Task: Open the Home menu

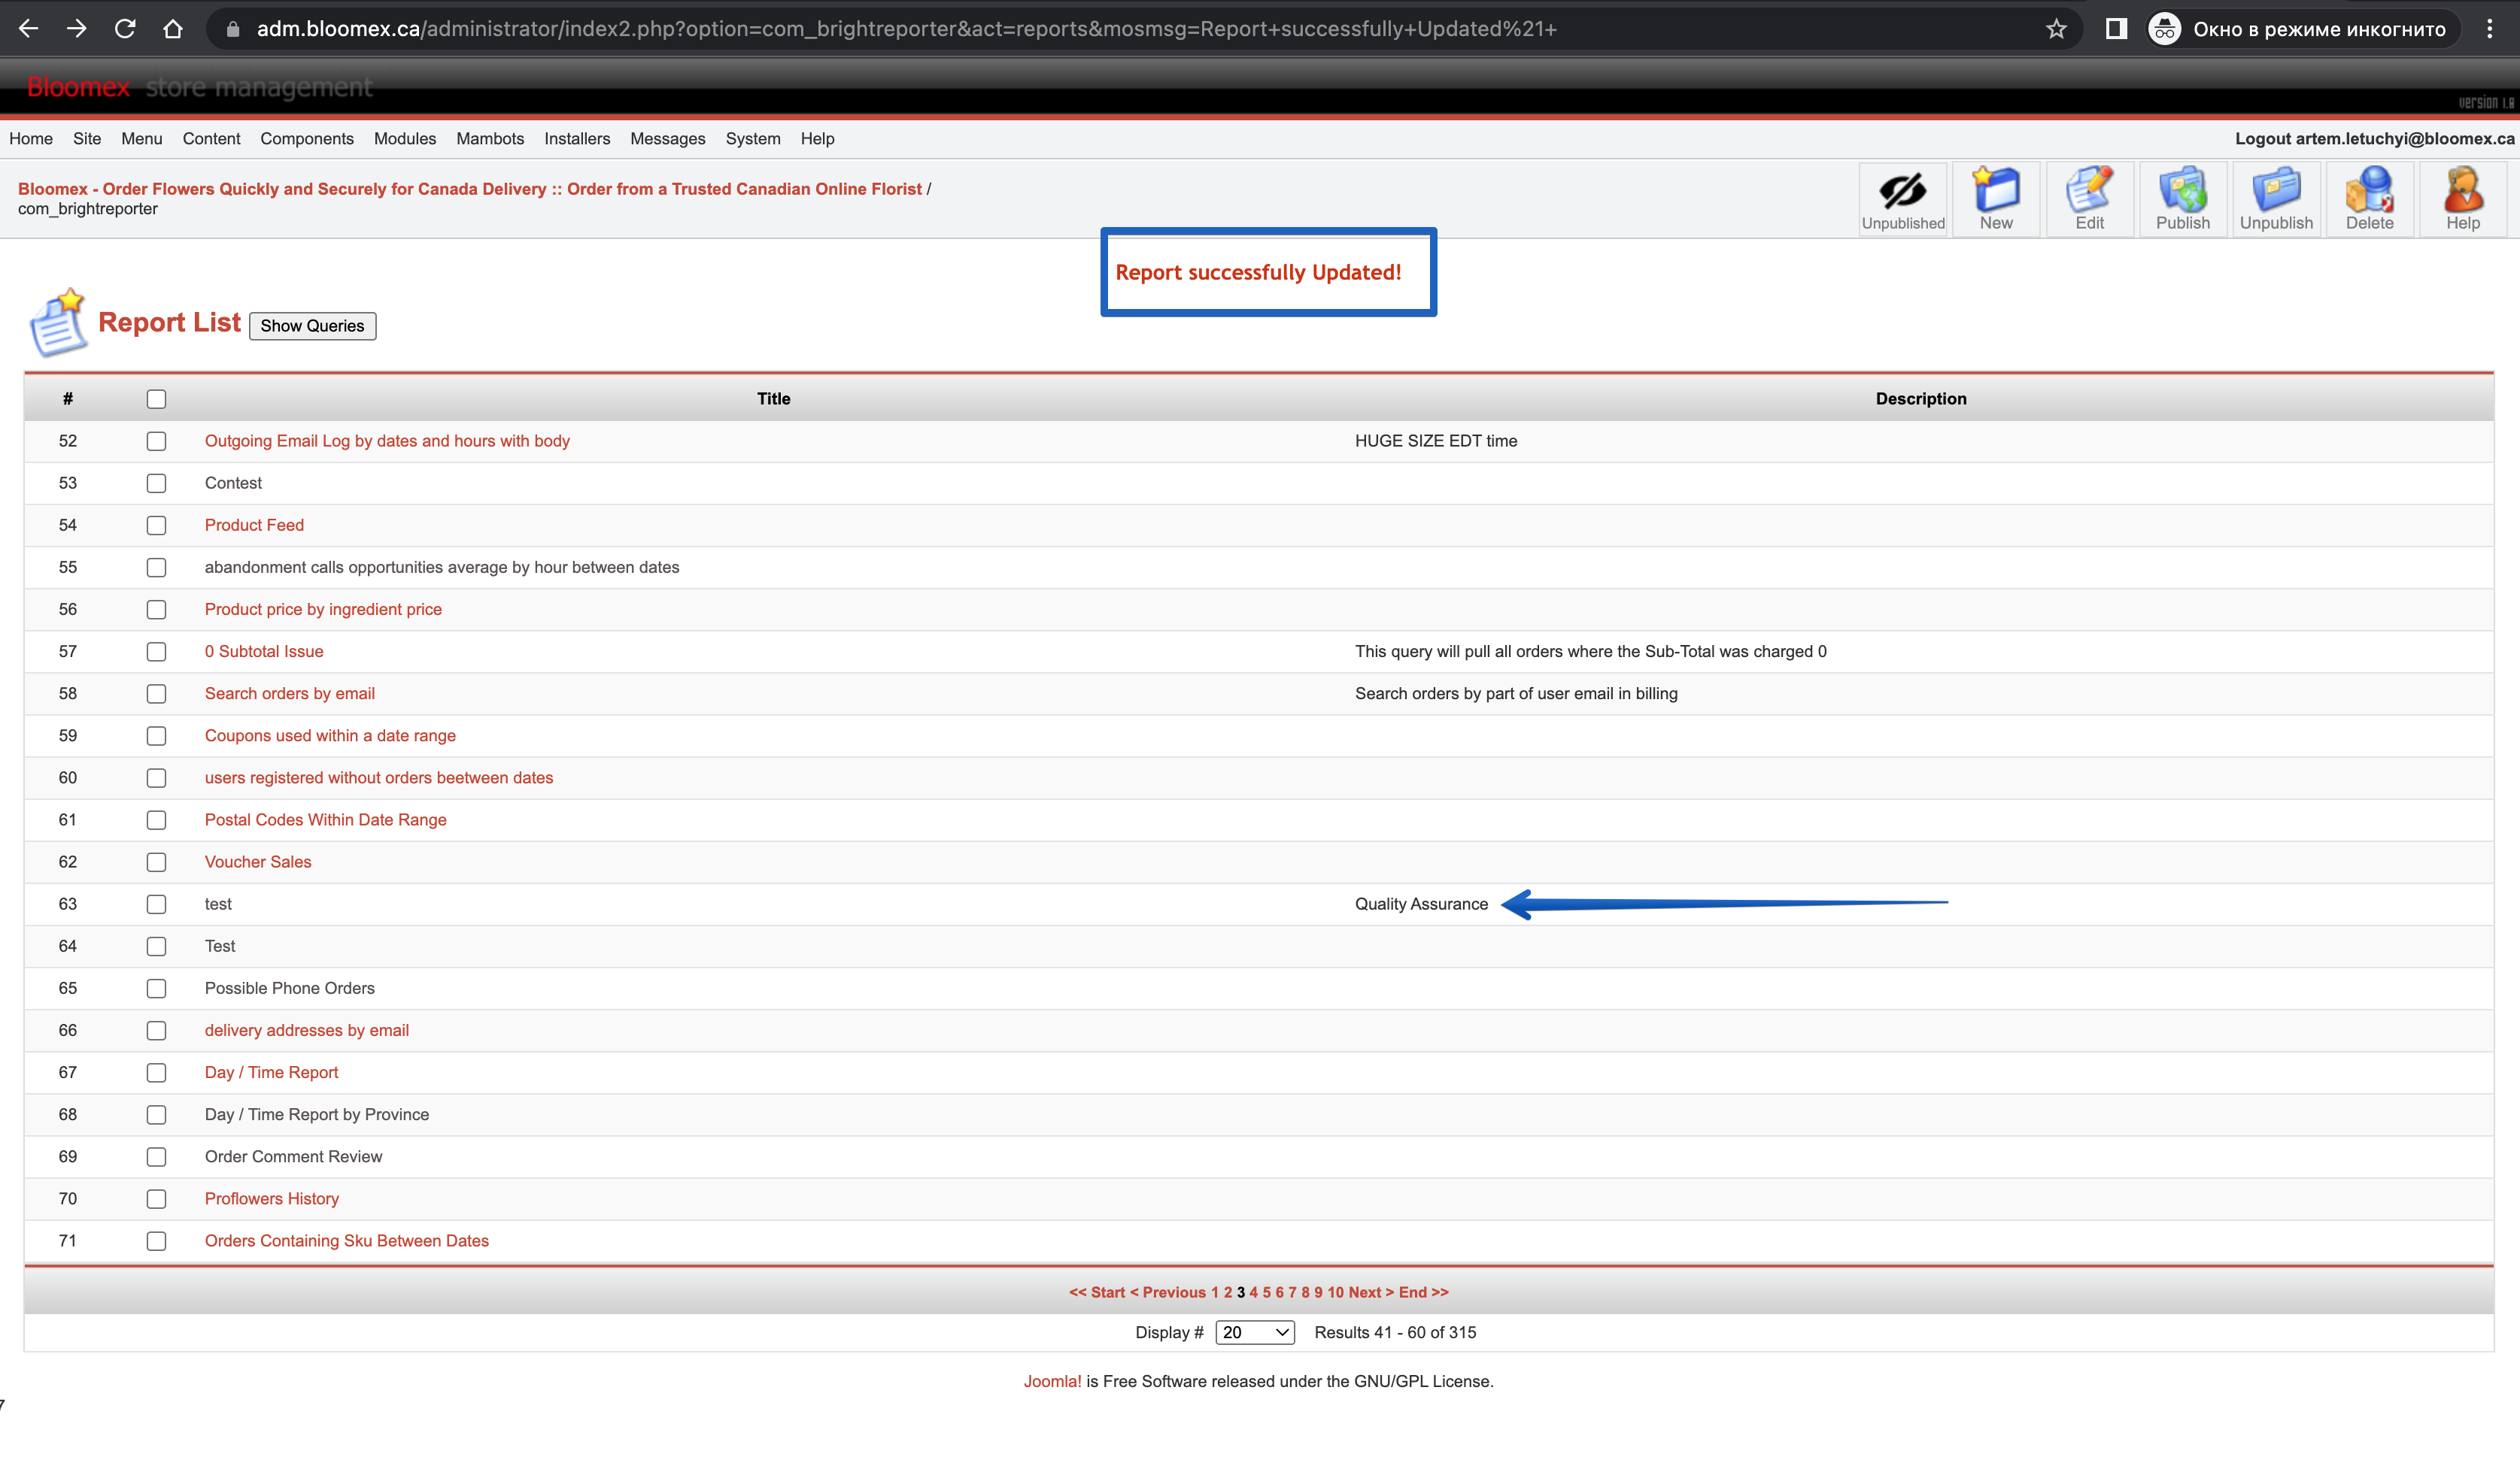Action: pos(31,139)
